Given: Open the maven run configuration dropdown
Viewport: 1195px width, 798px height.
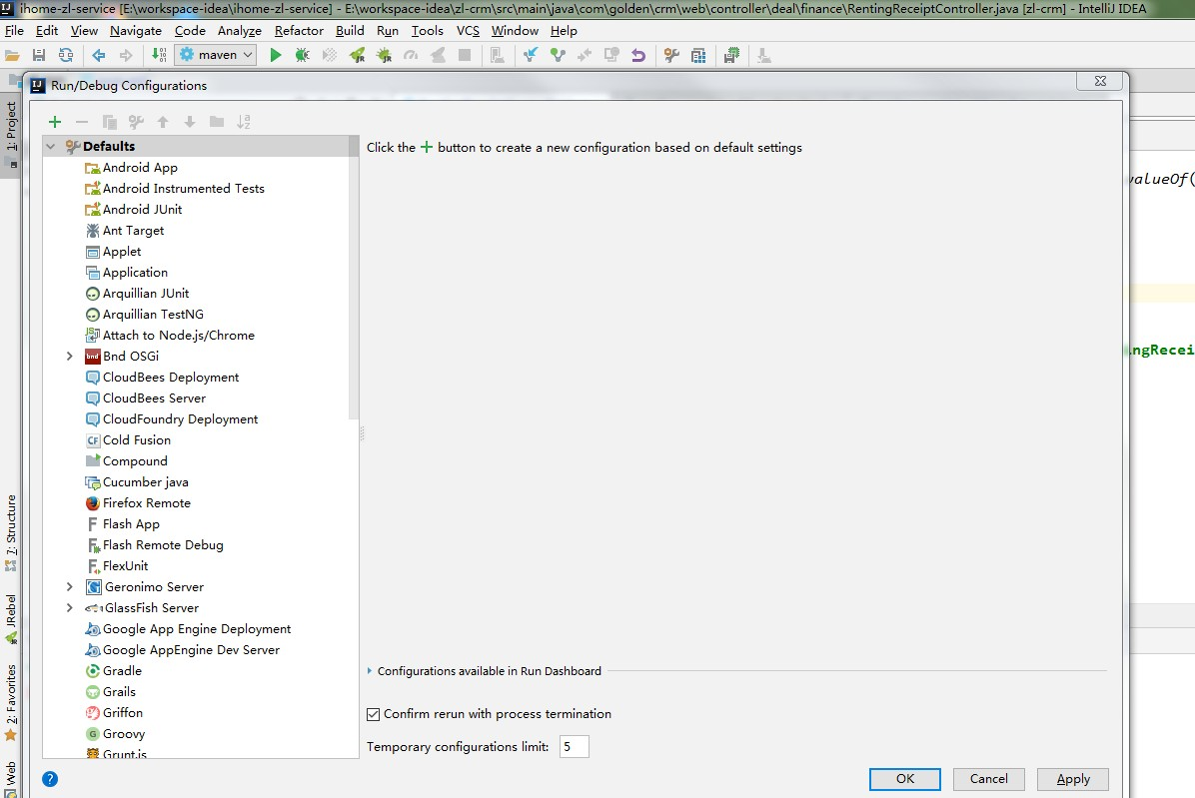Looking at the screenshot, I should pos(216,55).
